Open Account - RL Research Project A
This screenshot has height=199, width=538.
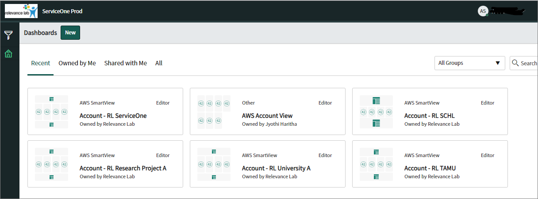pos(123,168)
